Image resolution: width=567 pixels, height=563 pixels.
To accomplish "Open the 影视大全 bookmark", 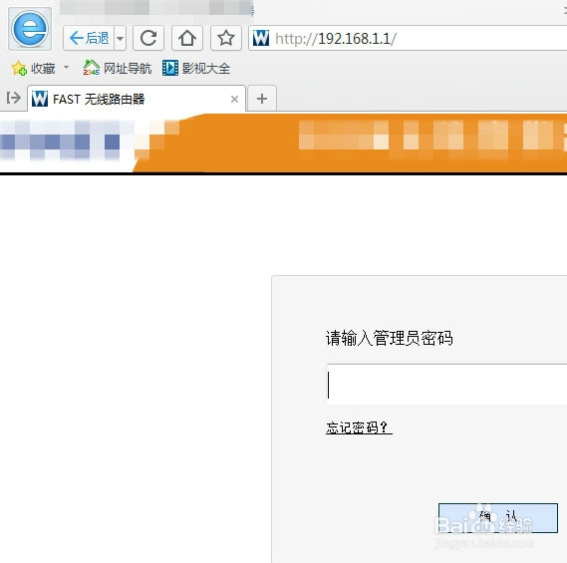I will coord(196,68).
